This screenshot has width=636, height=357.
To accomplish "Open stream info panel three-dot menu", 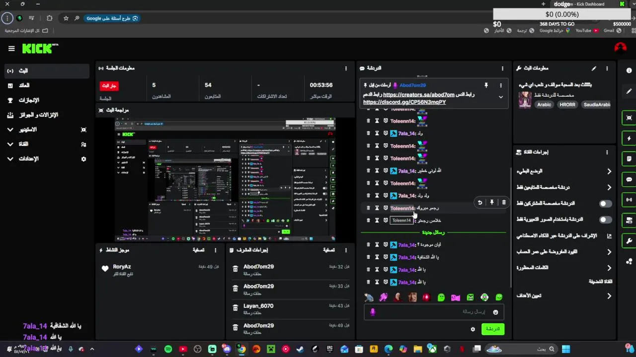I will [x=607, y=68].
